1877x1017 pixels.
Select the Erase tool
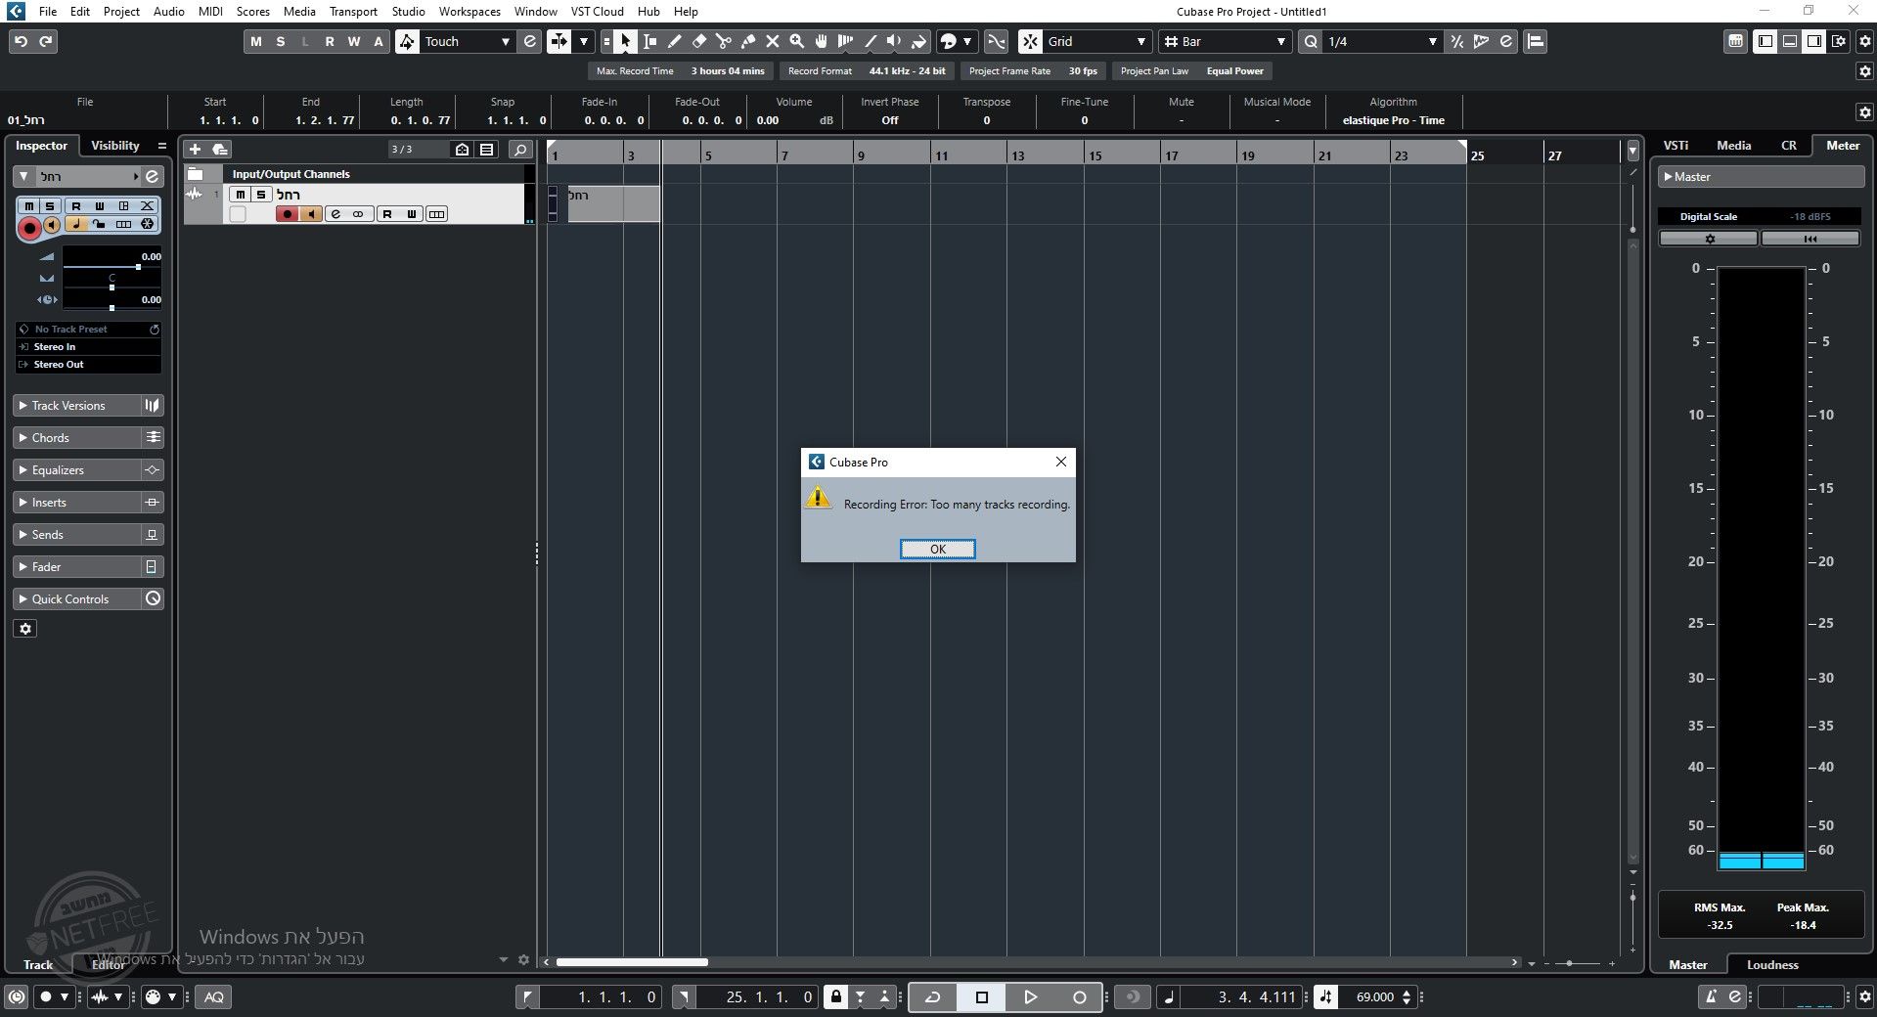pyautogui.click(x=699, y=41)
